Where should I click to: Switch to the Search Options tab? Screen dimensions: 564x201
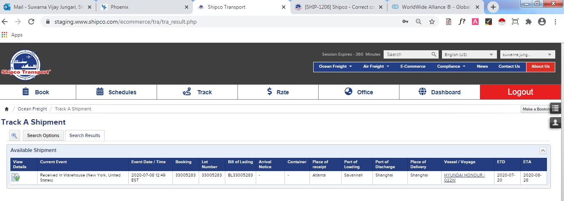pyautogui.click(x=43, y=135)
